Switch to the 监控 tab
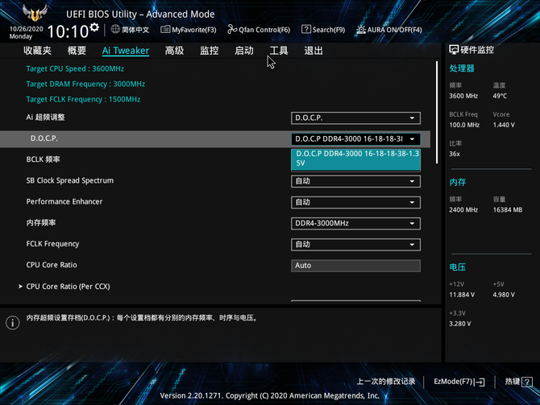The image size is (540, 405). (x=209, y=51)
